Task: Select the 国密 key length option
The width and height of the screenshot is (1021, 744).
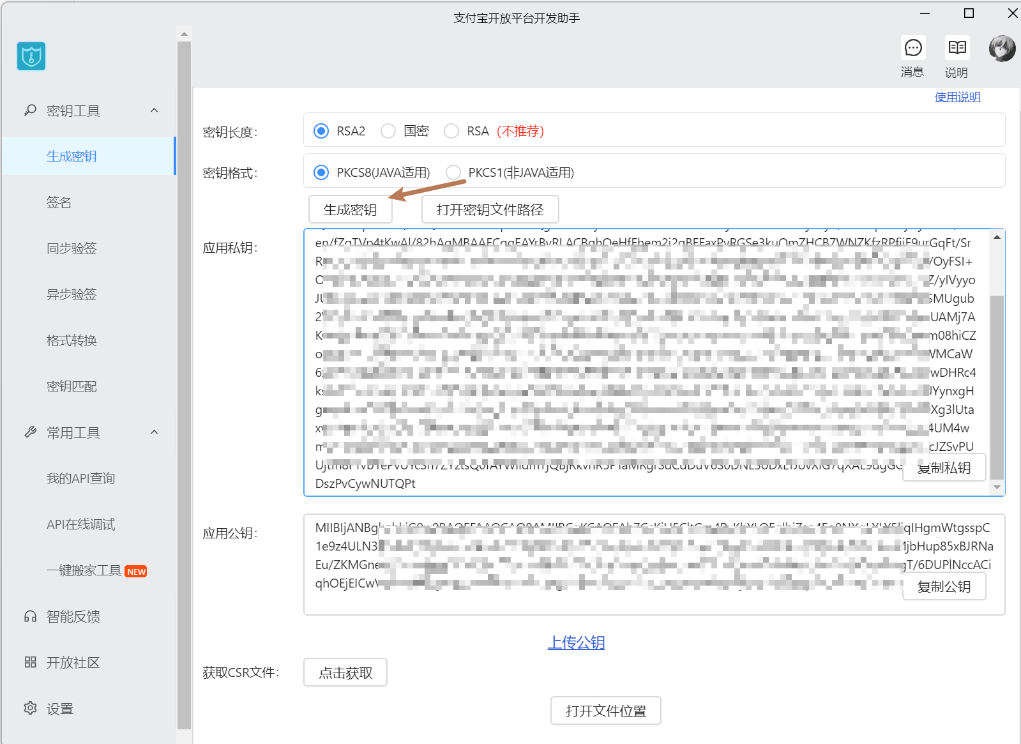Action: click(388, 131)
